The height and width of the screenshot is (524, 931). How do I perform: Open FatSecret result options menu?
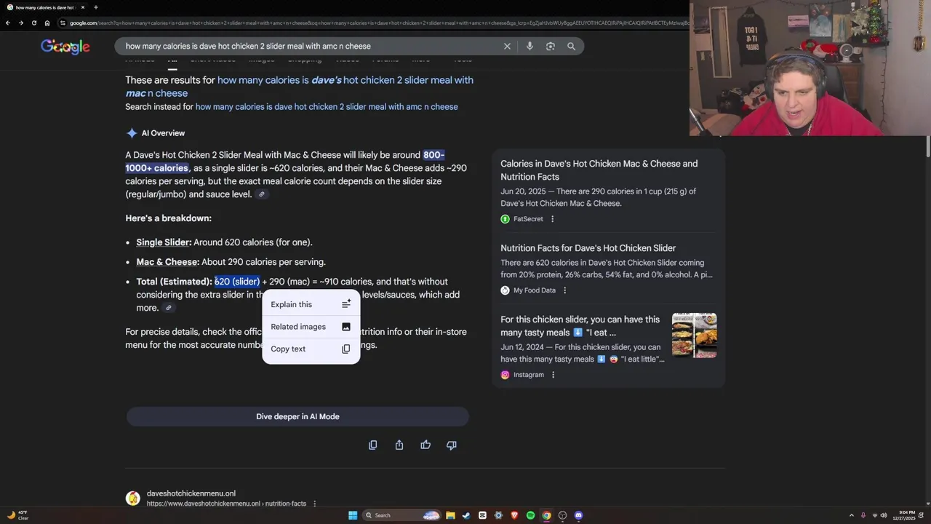(x=552, y=219)
